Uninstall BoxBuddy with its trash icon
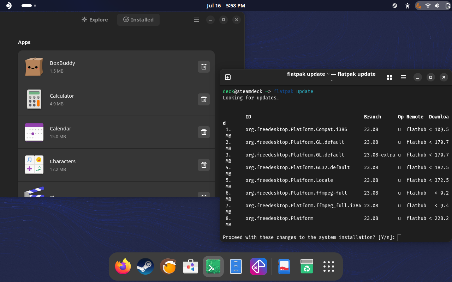The image size is (452, 282). (x=204, y=67)
